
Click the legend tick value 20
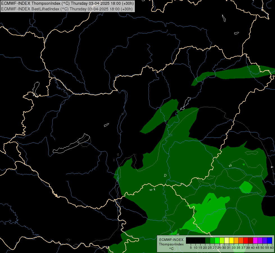click(205, 248)
